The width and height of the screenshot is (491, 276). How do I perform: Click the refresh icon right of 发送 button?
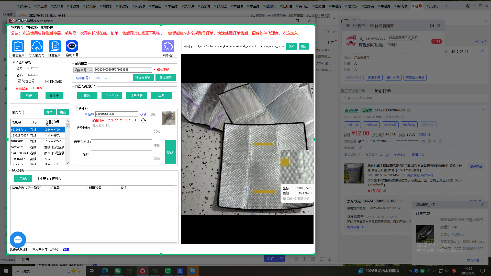(x=296, y=259)
